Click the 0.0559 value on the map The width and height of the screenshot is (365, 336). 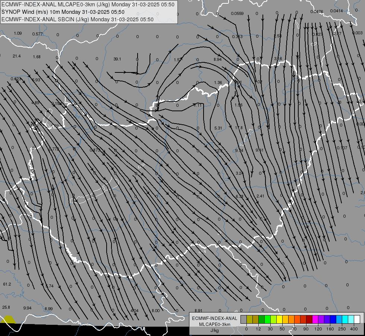click(x=237, y=13)
